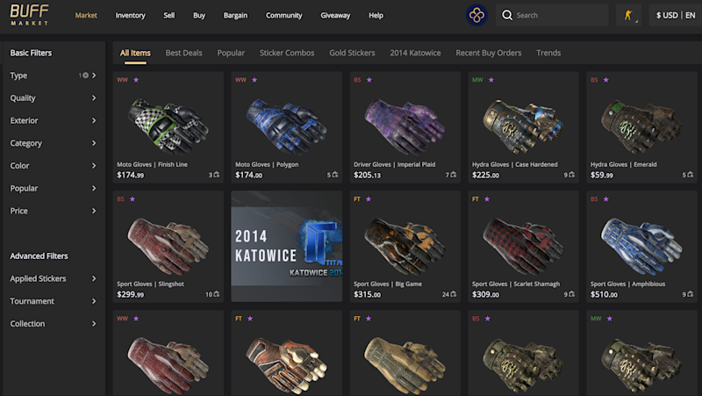The image size is (702, 396).
Task: Click the Sport Gloves | Scarlet Shamagh name
Action: point(516,284)
